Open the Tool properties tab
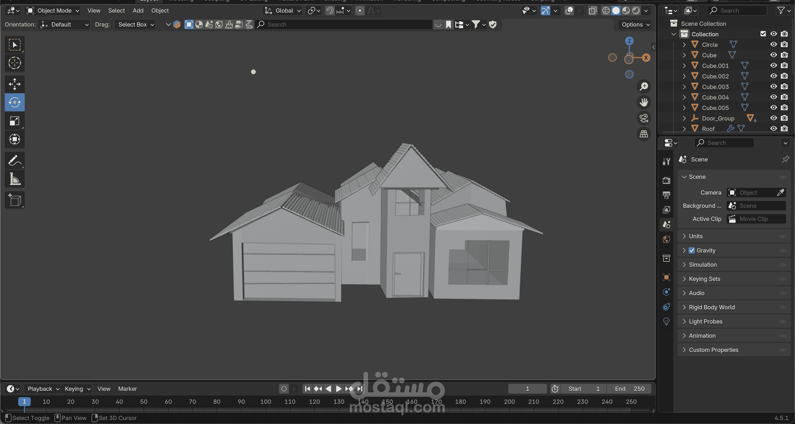The height and width of the screenshot is (424, 795). (x=666, y=161)
